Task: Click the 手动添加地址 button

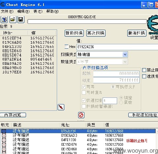Action: pos(143,115)
